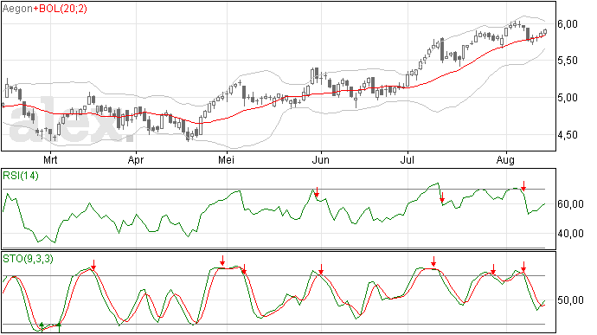Viewport: 597px width, 335px height.
Task: Select the stochastic sell arrow in mid March
Action: 93,265
